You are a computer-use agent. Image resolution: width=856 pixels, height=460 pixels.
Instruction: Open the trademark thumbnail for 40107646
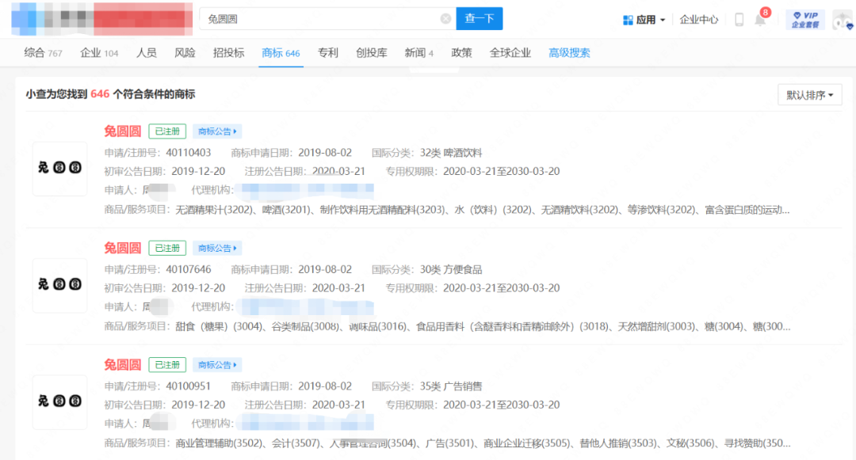click(59, 285)
